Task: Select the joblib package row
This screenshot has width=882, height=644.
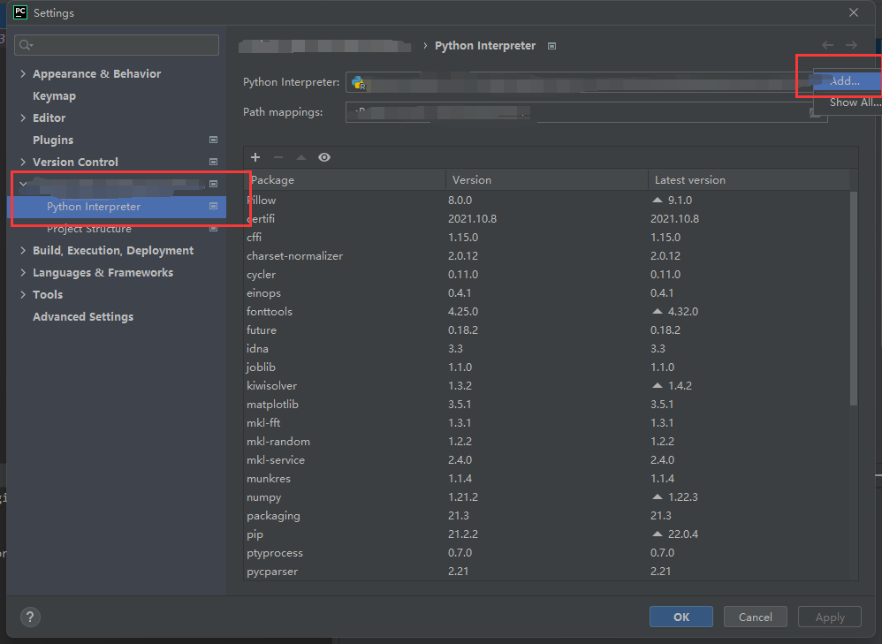Action: pos(547,367)
